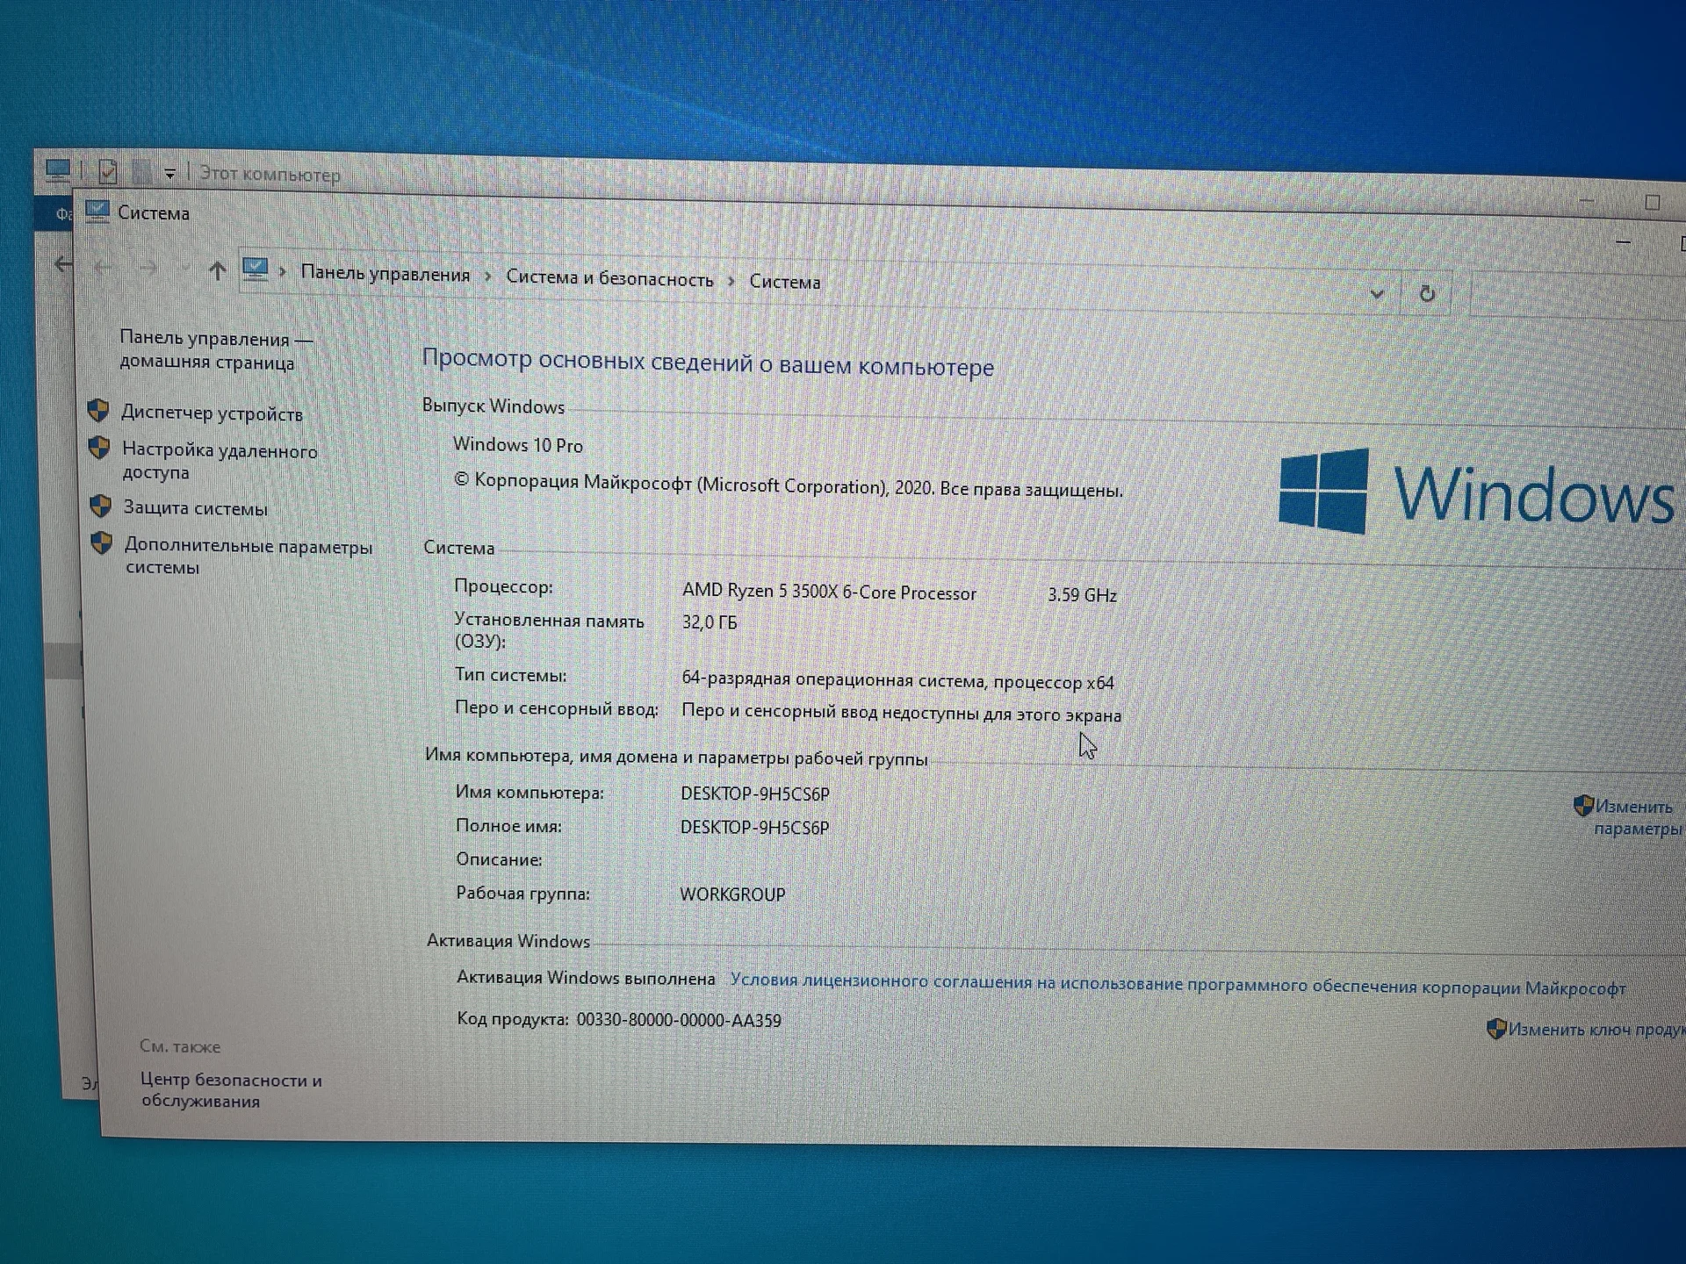The image size is (1686, 1264).
Task: Open the address bar history dropdown
Action: click(x=1377, y=294)
